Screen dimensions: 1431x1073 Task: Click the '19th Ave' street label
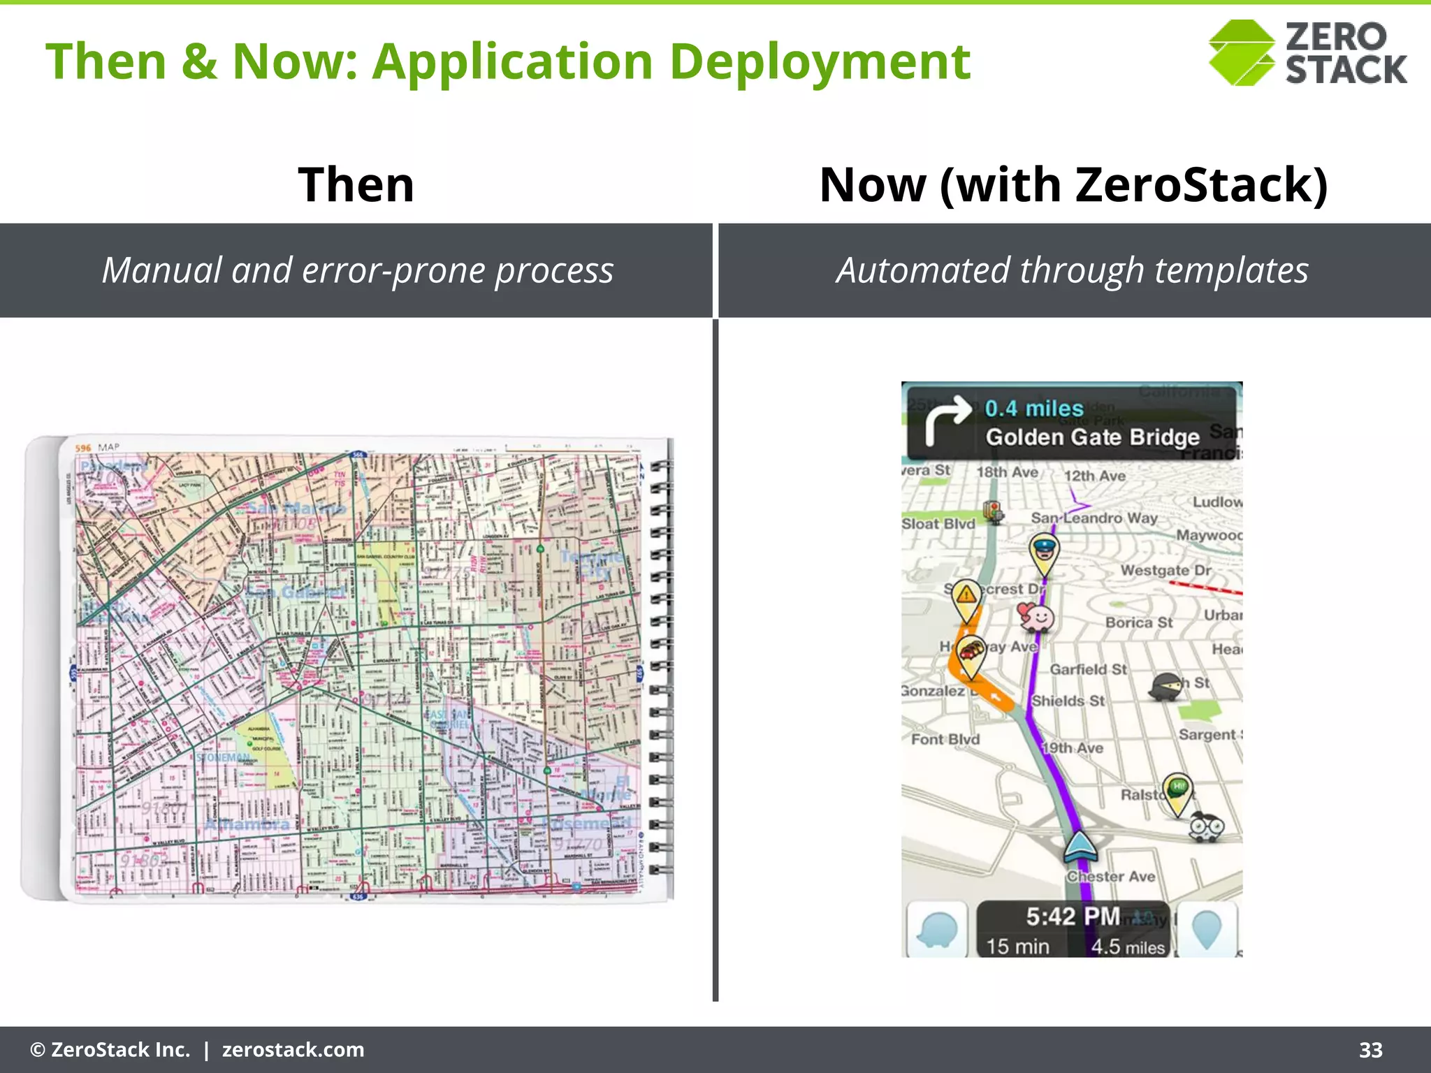pos(1073,748)
